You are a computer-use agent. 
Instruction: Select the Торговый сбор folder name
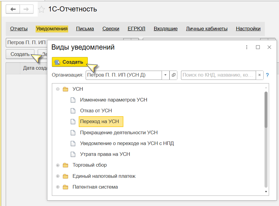90,165
